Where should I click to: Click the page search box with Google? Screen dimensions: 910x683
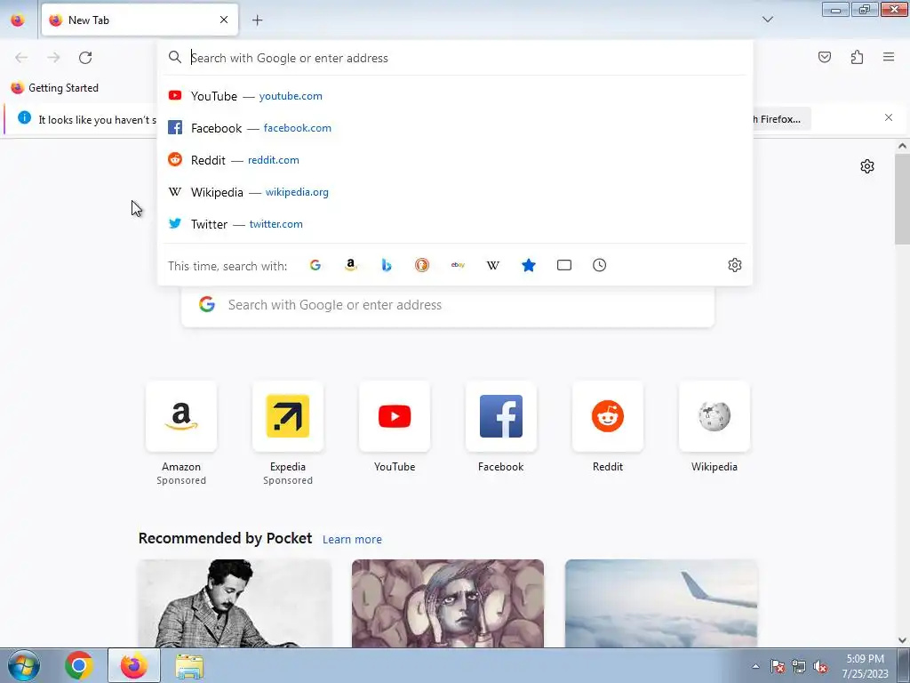click(x=448, y=306)
